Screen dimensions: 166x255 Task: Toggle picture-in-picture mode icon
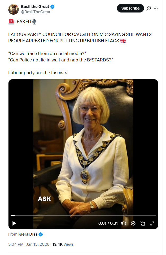click(x=143, y=223)
